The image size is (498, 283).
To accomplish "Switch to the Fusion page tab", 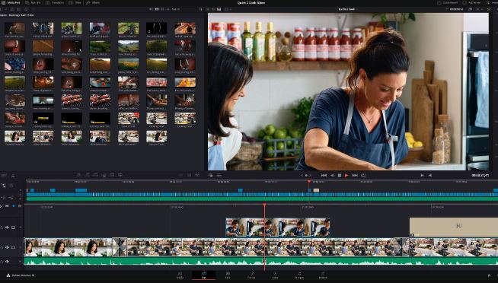I will (x=251, y=275).
